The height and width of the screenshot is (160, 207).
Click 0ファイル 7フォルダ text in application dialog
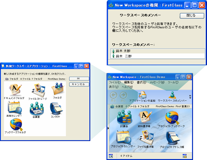coord(31,79)
